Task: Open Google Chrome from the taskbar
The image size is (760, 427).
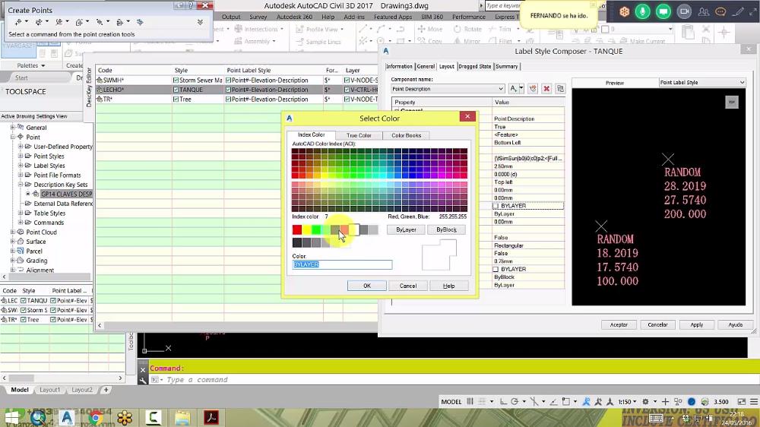Action: (x=96, y=417)
